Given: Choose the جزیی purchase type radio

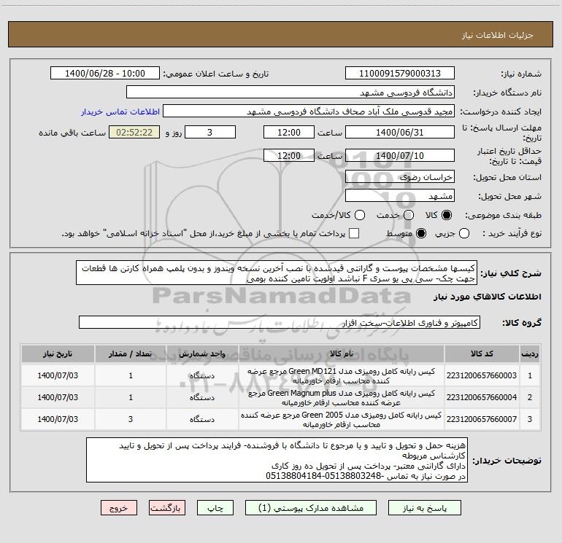Looking at the screenshot, I should pyautogui.click(x=464, y=233).
